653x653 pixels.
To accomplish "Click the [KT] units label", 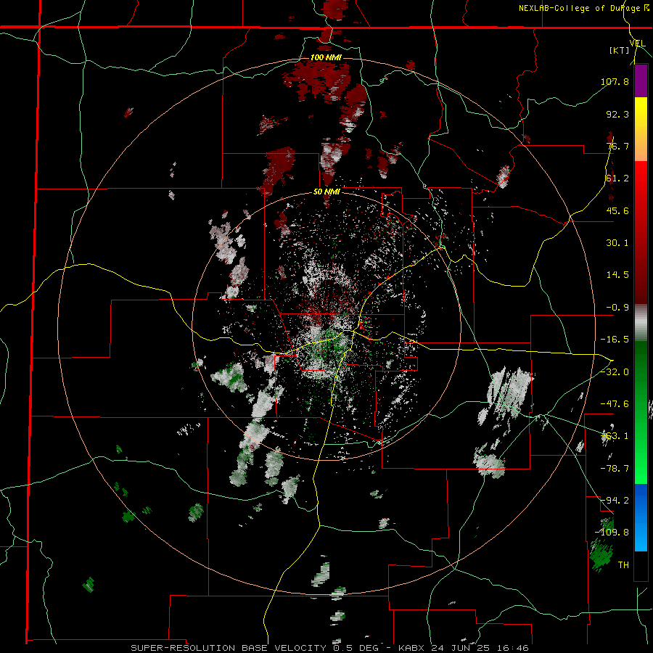I will [620, 50].
